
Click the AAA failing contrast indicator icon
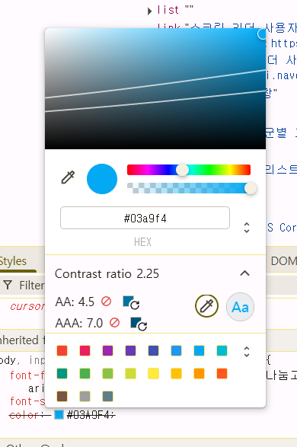[x=114, y=323]
